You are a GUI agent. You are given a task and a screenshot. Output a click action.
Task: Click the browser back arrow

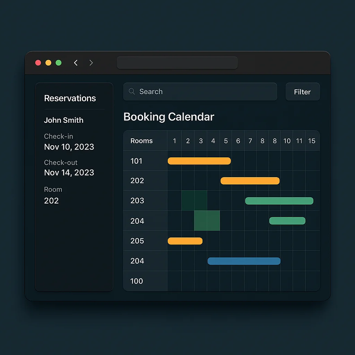[76, 63]
